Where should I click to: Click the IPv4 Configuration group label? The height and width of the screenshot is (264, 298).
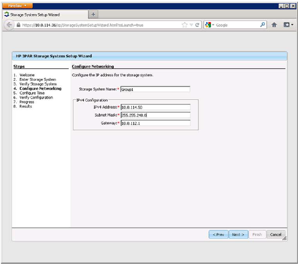point(92,100)
